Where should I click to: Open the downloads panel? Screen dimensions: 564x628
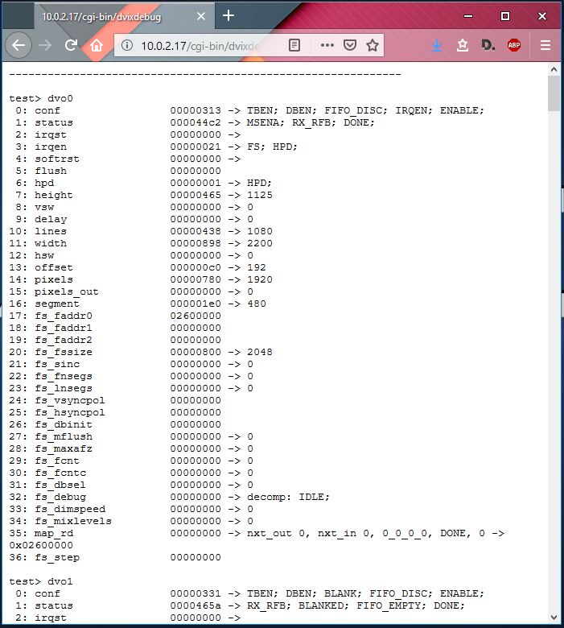click(437, 45)
